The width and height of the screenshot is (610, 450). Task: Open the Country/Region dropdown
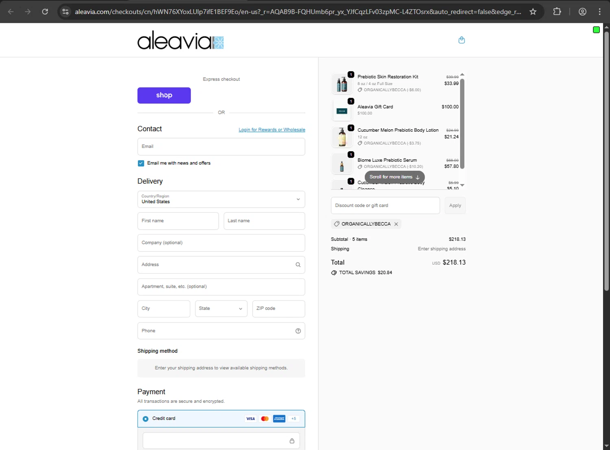click(x=221, y=199)
